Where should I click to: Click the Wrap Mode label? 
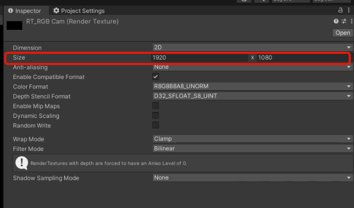pyautogui.click(x=28, y=139)
